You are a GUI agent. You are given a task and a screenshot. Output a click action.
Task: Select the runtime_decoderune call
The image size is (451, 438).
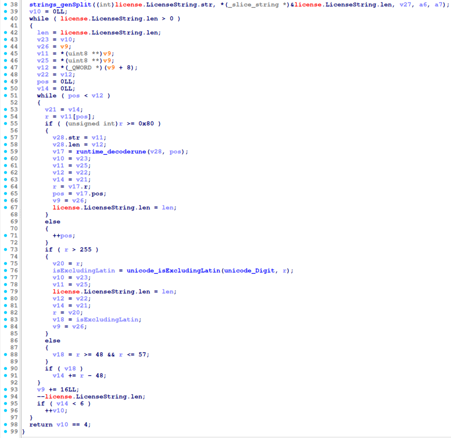111,151
